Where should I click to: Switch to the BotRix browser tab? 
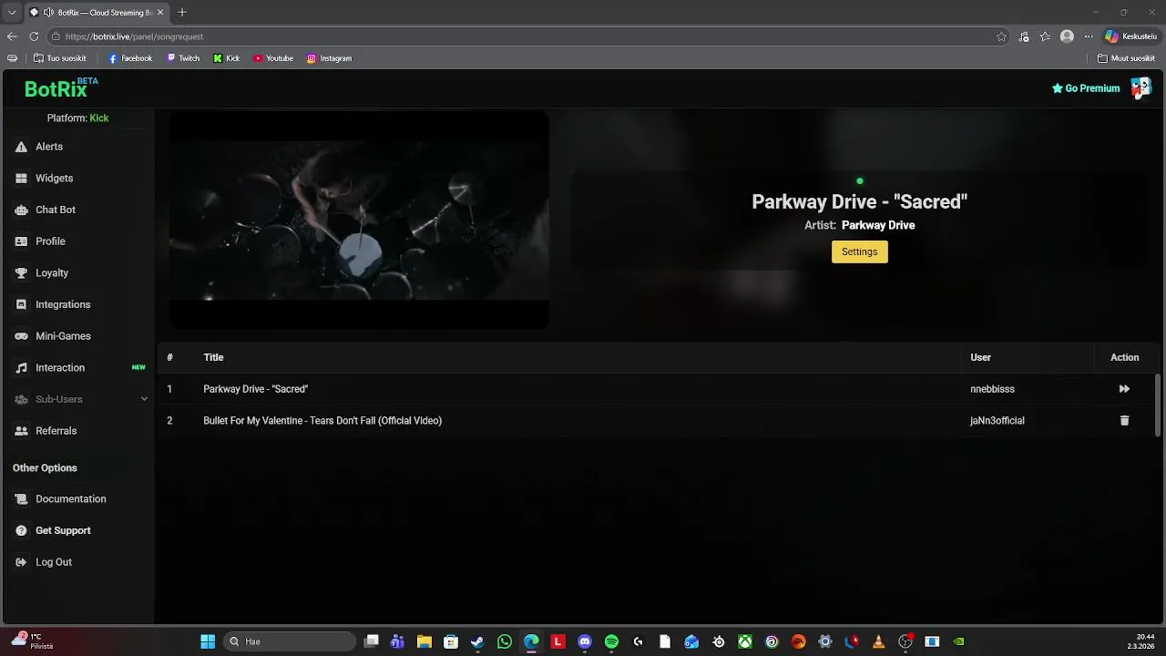(97, 13)
